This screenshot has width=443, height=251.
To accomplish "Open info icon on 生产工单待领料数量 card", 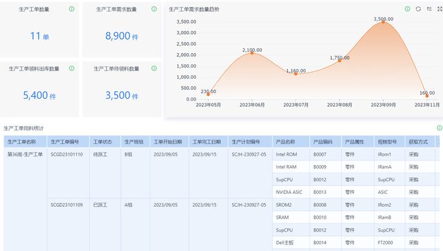I will pyautogui.click(x=154, y=68).
